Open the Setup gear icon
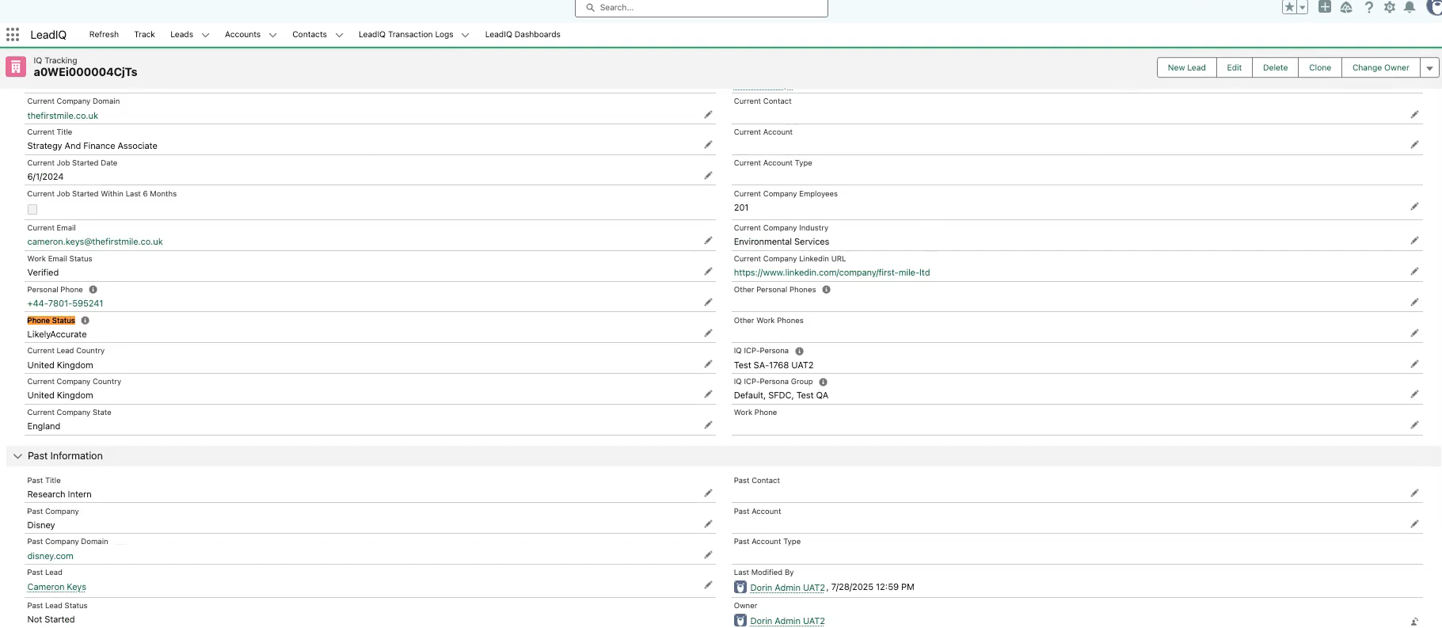The image size is (1442, 628). [1390, 7]
